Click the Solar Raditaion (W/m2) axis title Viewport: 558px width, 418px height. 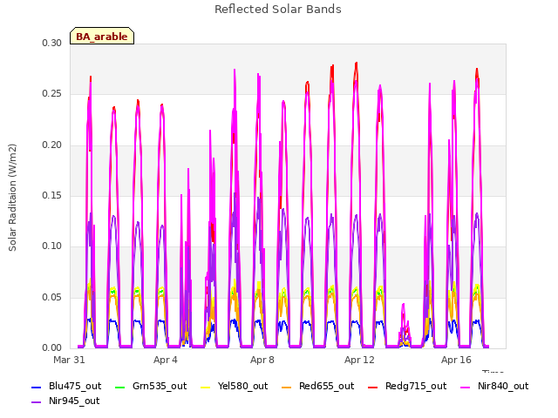(x=12, y=198)
